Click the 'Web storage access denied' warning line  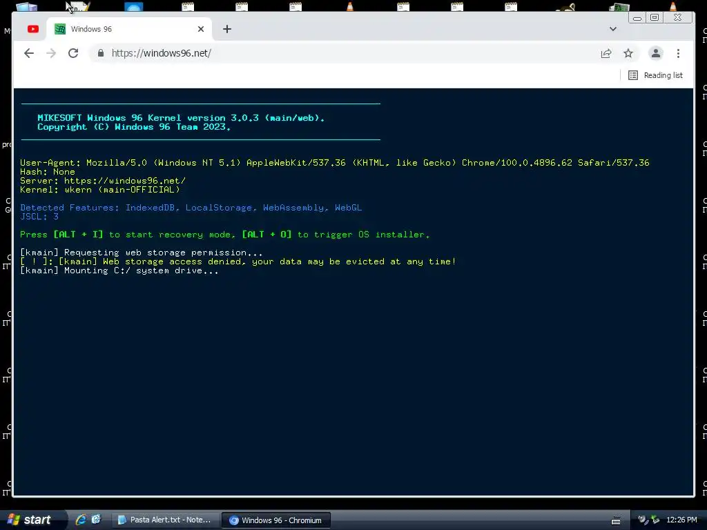tap(238, 262)
